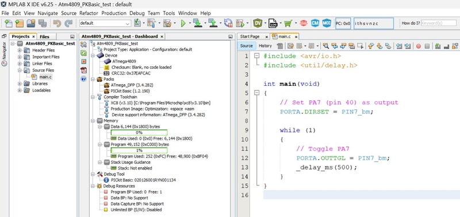Click the LOG file icon
This screenshot has width=460, height=217.
(273, 23)
